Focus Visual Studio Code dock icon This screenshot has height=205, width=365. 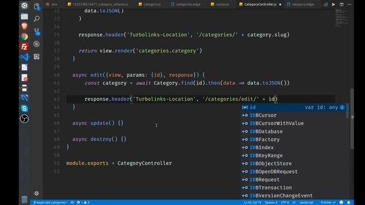click(24, 57)
